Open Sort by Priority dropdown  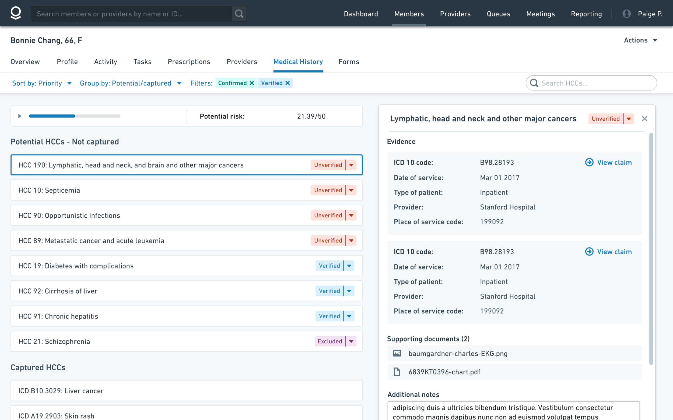(x=42, y=83)
